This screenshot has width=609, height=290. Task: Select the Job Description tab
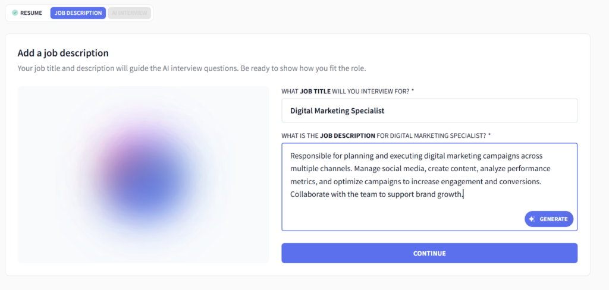coord(78,12)
